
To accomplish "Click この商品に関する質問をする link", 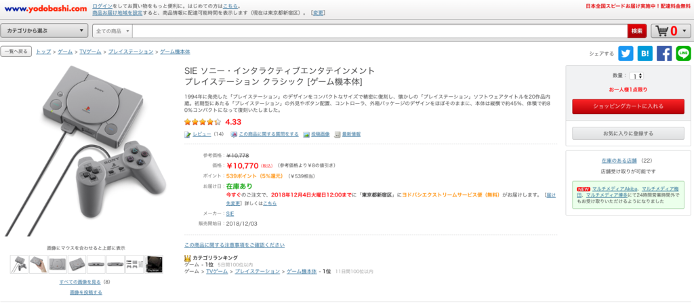I will [268, 134].
